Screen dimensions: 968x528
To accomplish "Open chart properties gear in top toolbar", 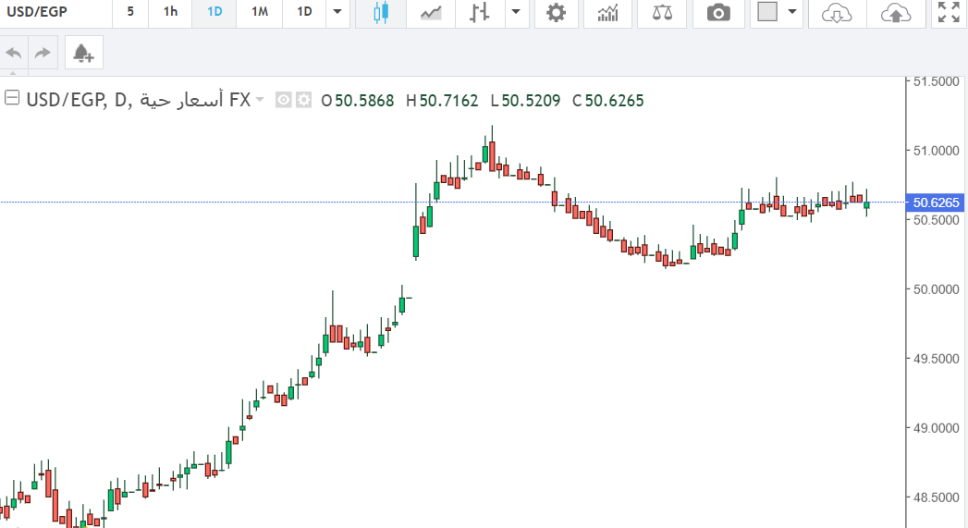I will (556, 13).
